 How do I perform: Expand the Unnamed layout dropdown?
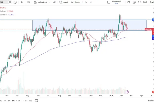[123, 2]
